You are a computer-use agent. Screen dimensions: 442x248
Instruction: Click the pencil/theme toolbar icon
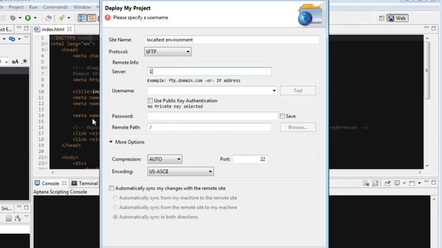pyautogui.click(x=61, y=18)
